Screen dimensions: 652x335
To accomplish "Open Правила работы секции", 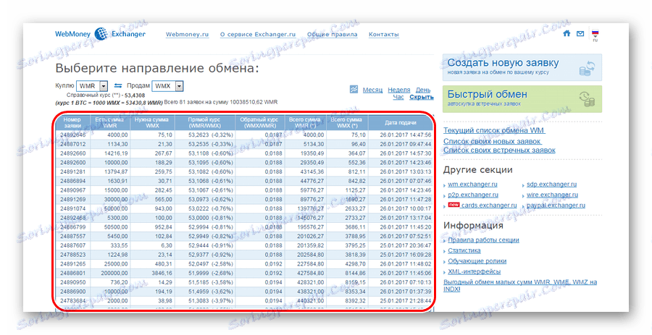I will [x=483, y=240].
